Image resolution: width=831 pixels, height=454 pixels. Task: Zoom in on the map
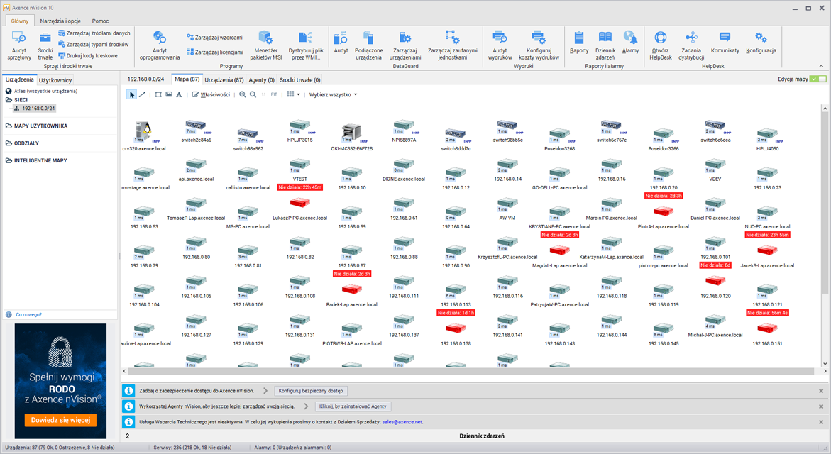tap(242, 94)
